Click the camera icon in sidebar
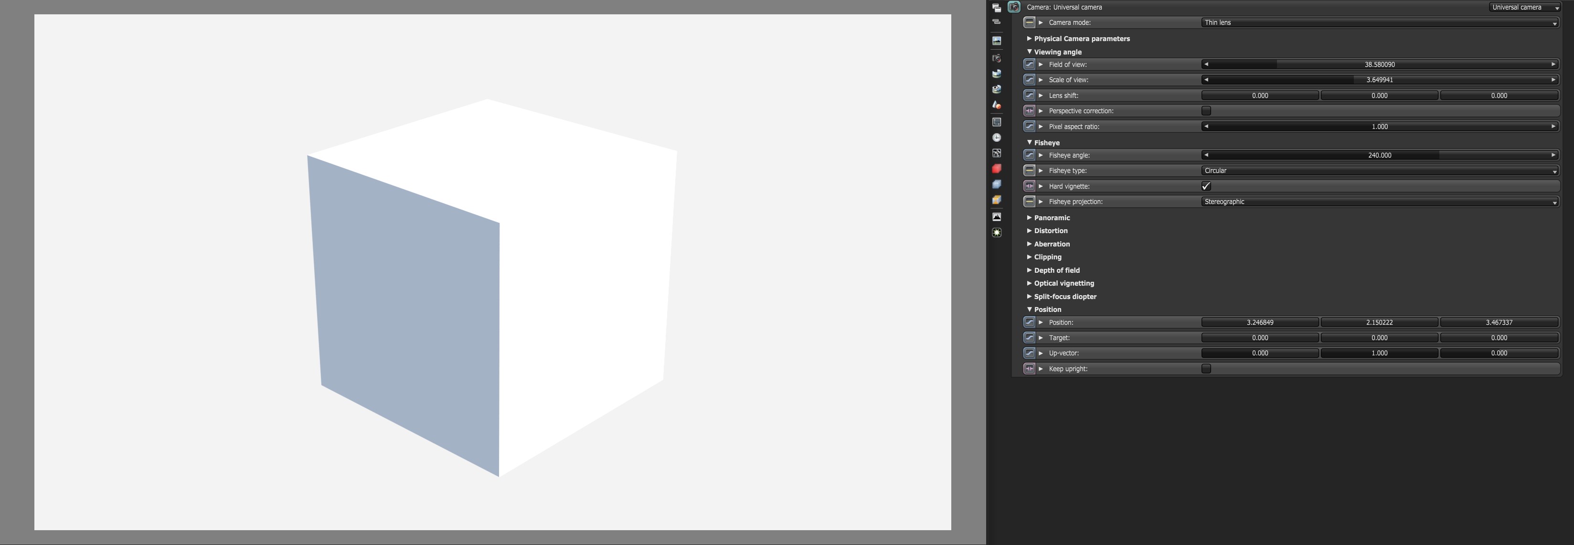 [x=997, y=58]
